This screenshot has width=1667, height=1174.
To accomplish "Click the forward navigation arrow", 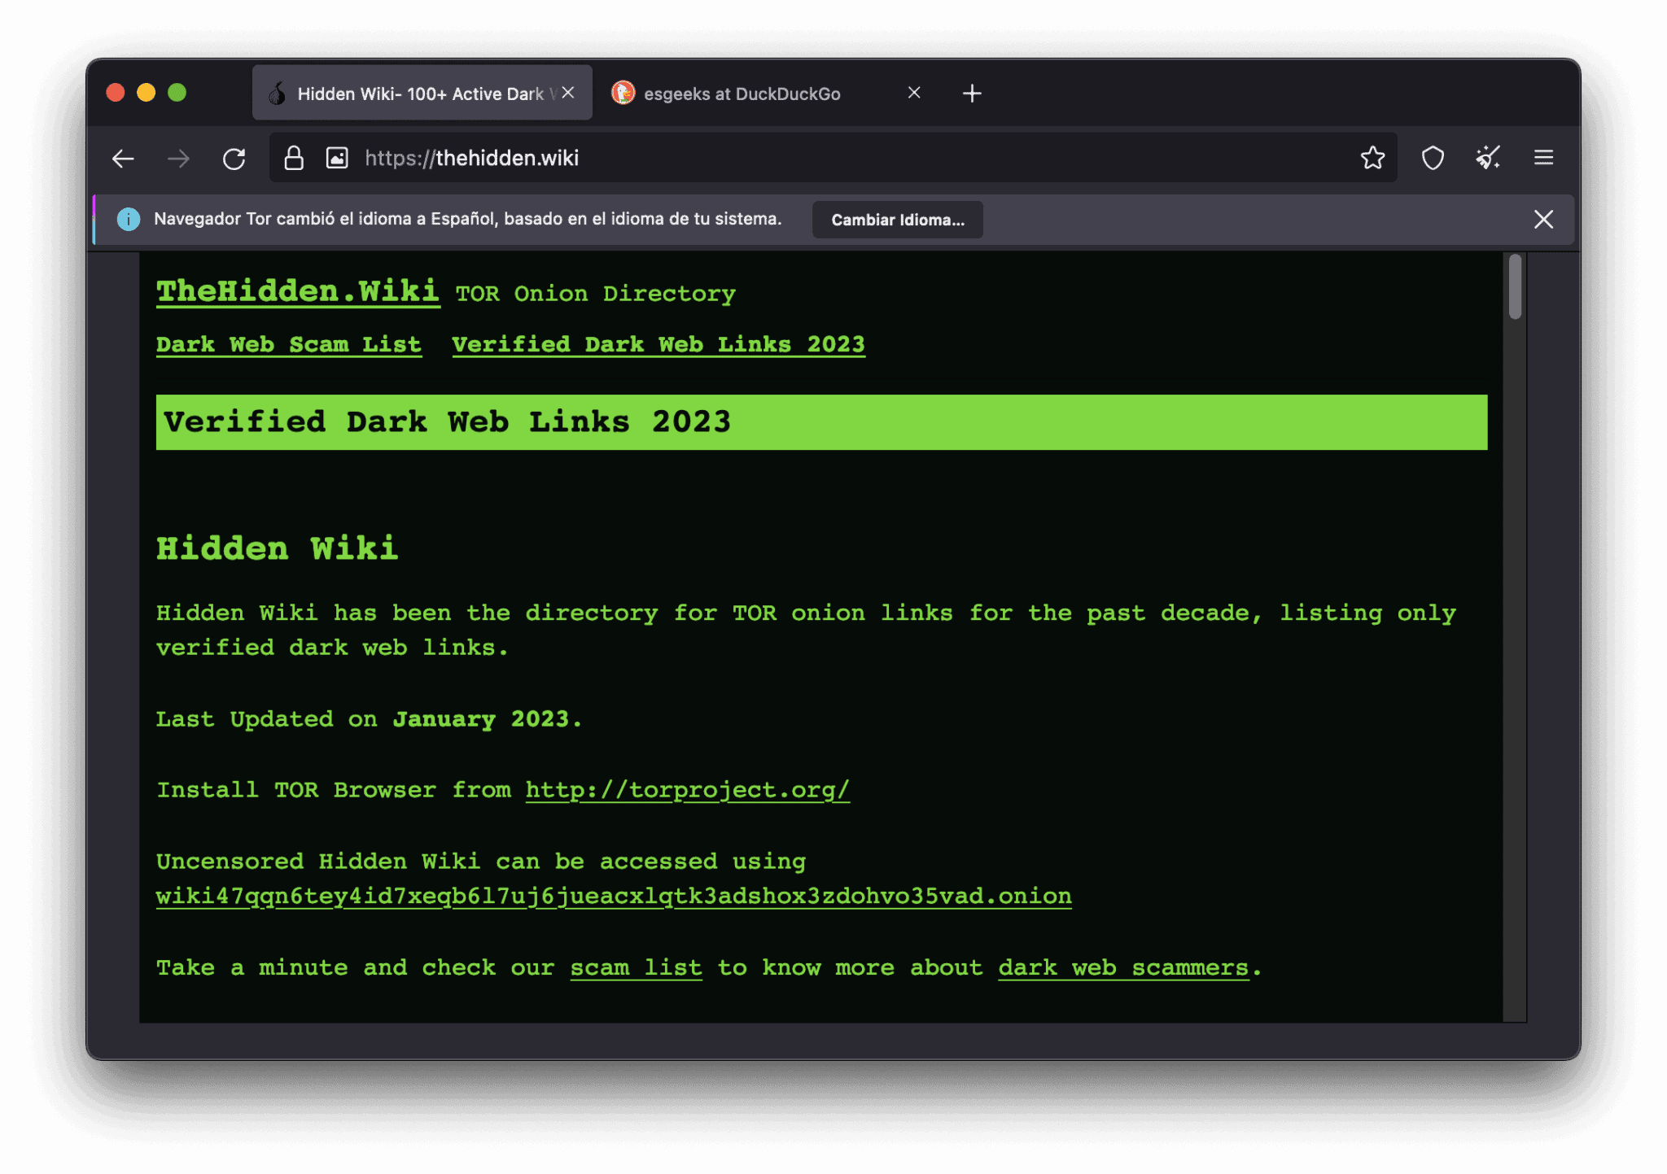I will point(178,159).
